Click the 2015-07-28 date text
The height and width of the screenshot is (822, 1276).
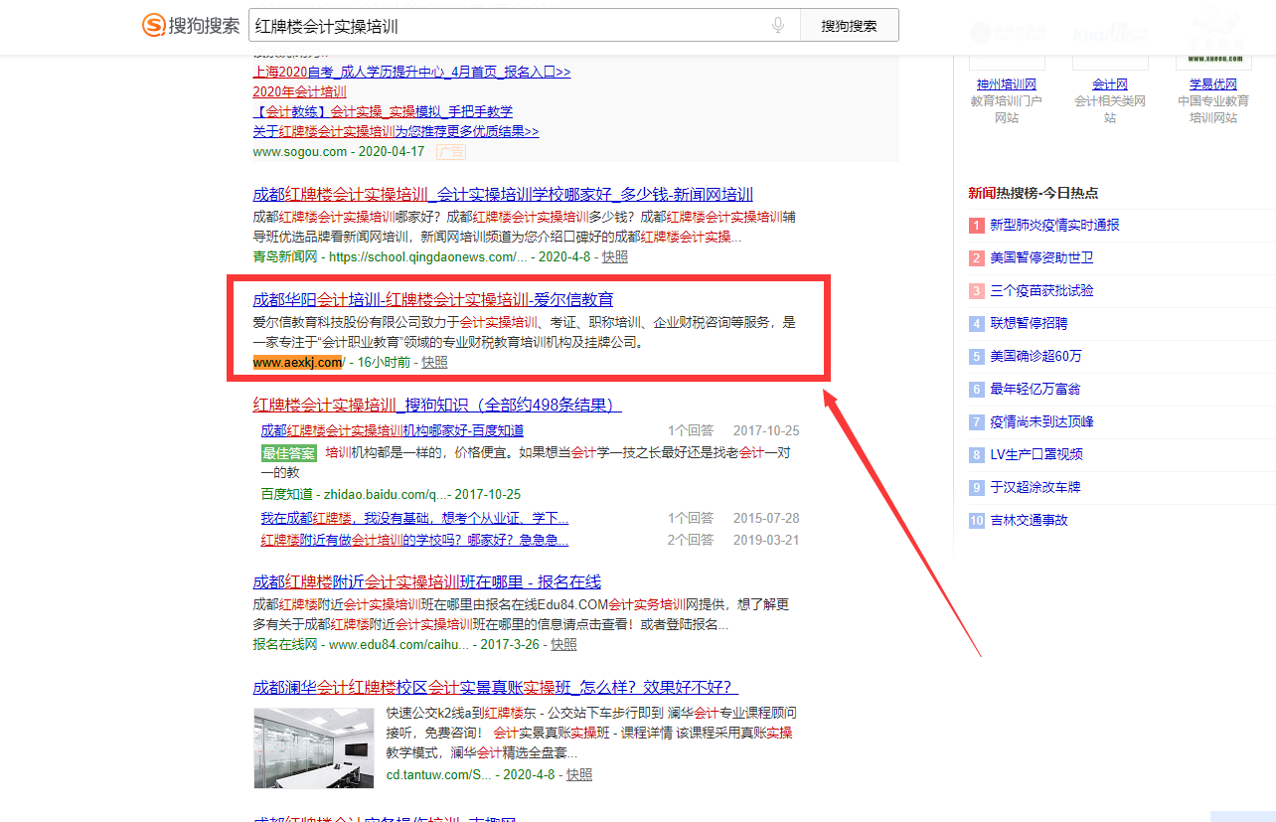(766, 518)
